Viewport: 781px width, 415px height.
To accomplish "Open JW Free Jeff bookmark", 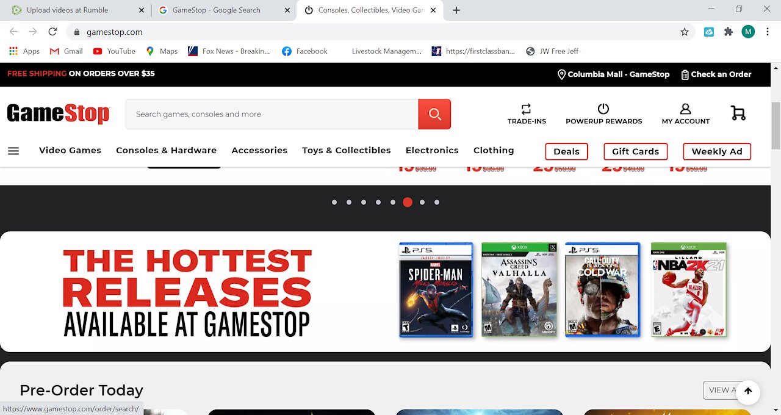I will pyautogui.click(x=552, y=51).
